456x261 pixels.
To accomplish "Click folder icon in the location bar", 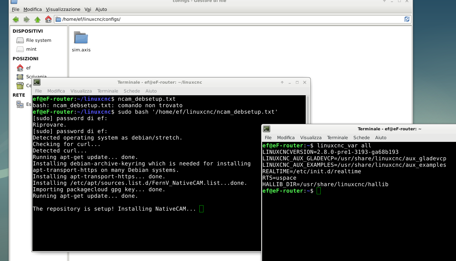I will click(58, 19).
